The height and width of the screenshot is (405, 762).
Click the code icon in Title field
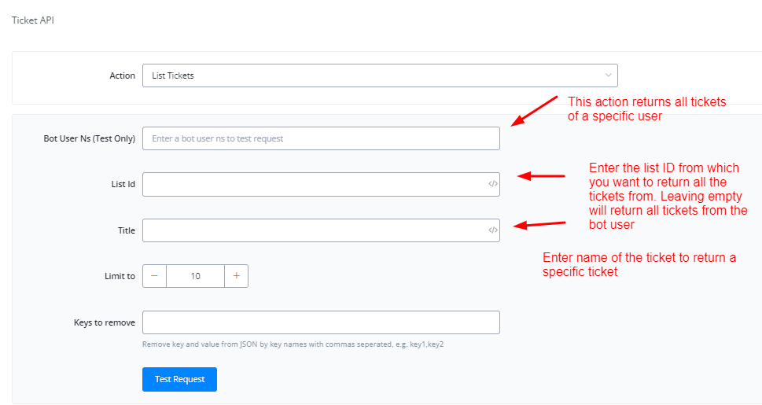pyautogui.click(x=493, y=230)
